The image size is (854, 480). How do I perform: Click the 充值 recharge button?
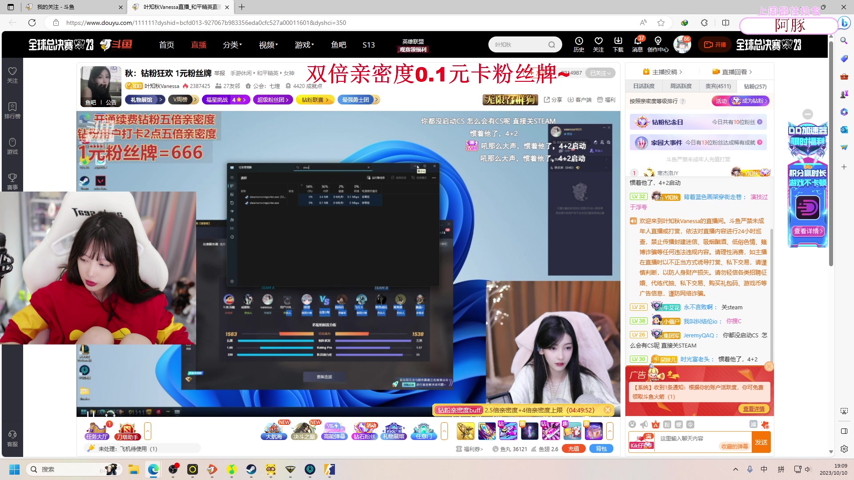(x=573, y=449)
